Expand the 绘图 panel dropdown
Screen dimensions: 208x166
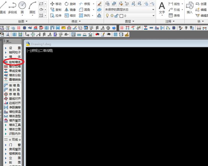23,21
